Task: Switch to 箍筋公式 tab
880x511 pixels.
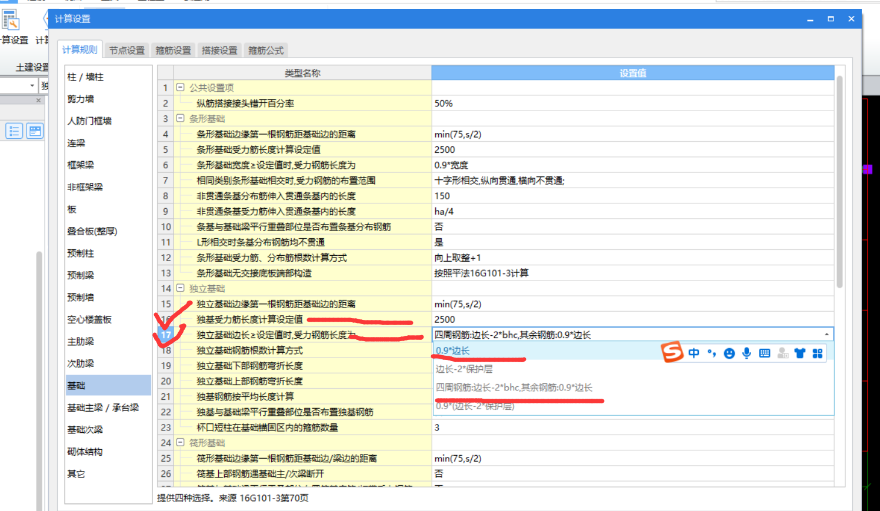Action: pyautogui.click(x=266, y=51)
